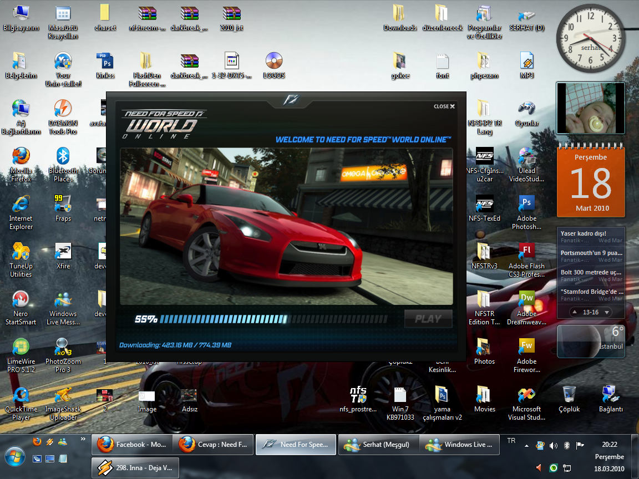Expand Quick Launch overflow chevron

(83, 439)
